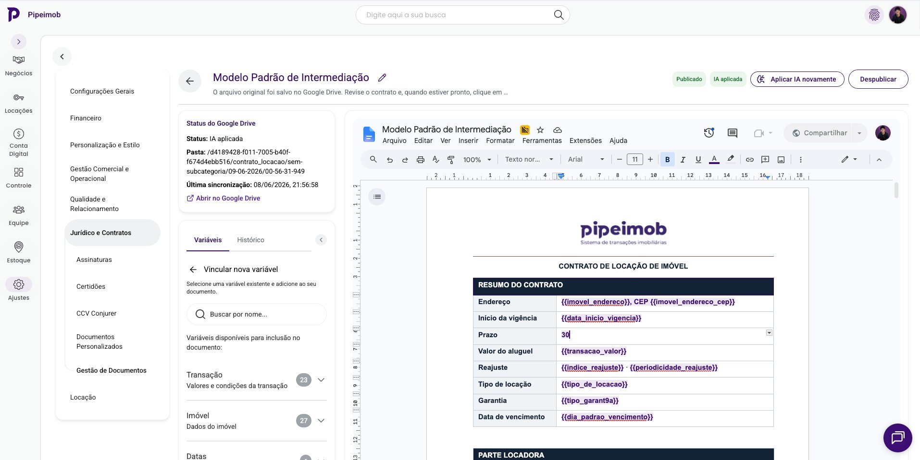
Task: Open the Formatar menu
Action: click(500, 141)
